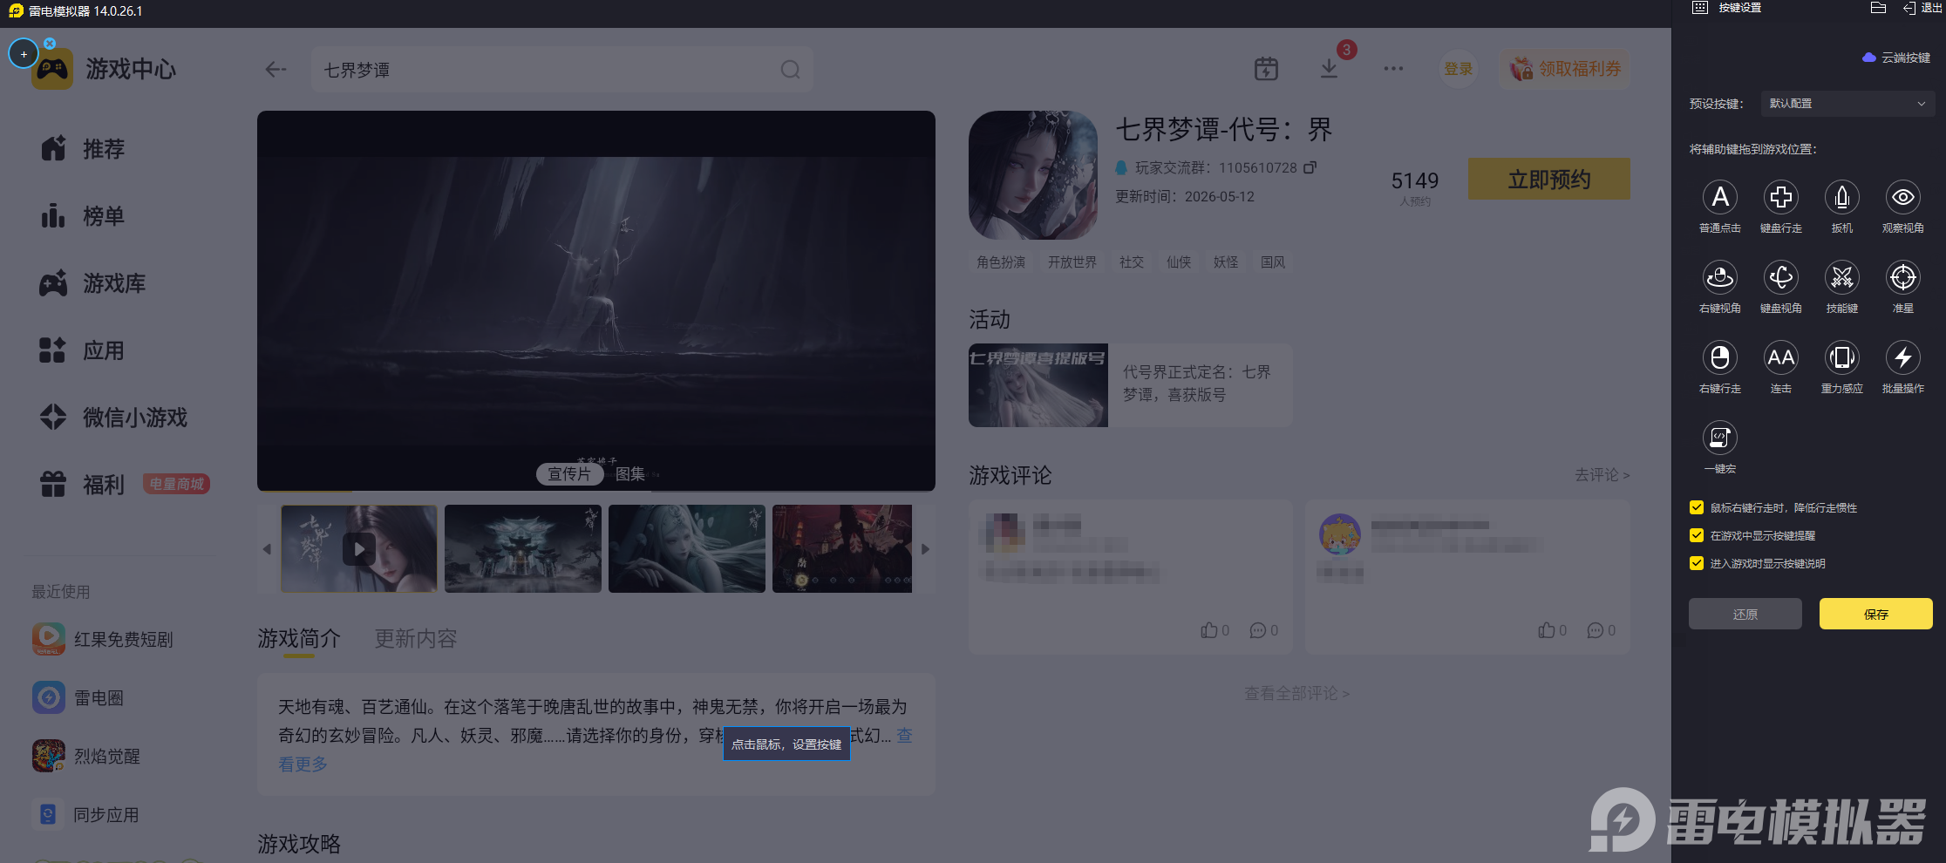Select the 键盘视角 key icon
Viewport: 1946px width, 863px height.
point(1780,277)
